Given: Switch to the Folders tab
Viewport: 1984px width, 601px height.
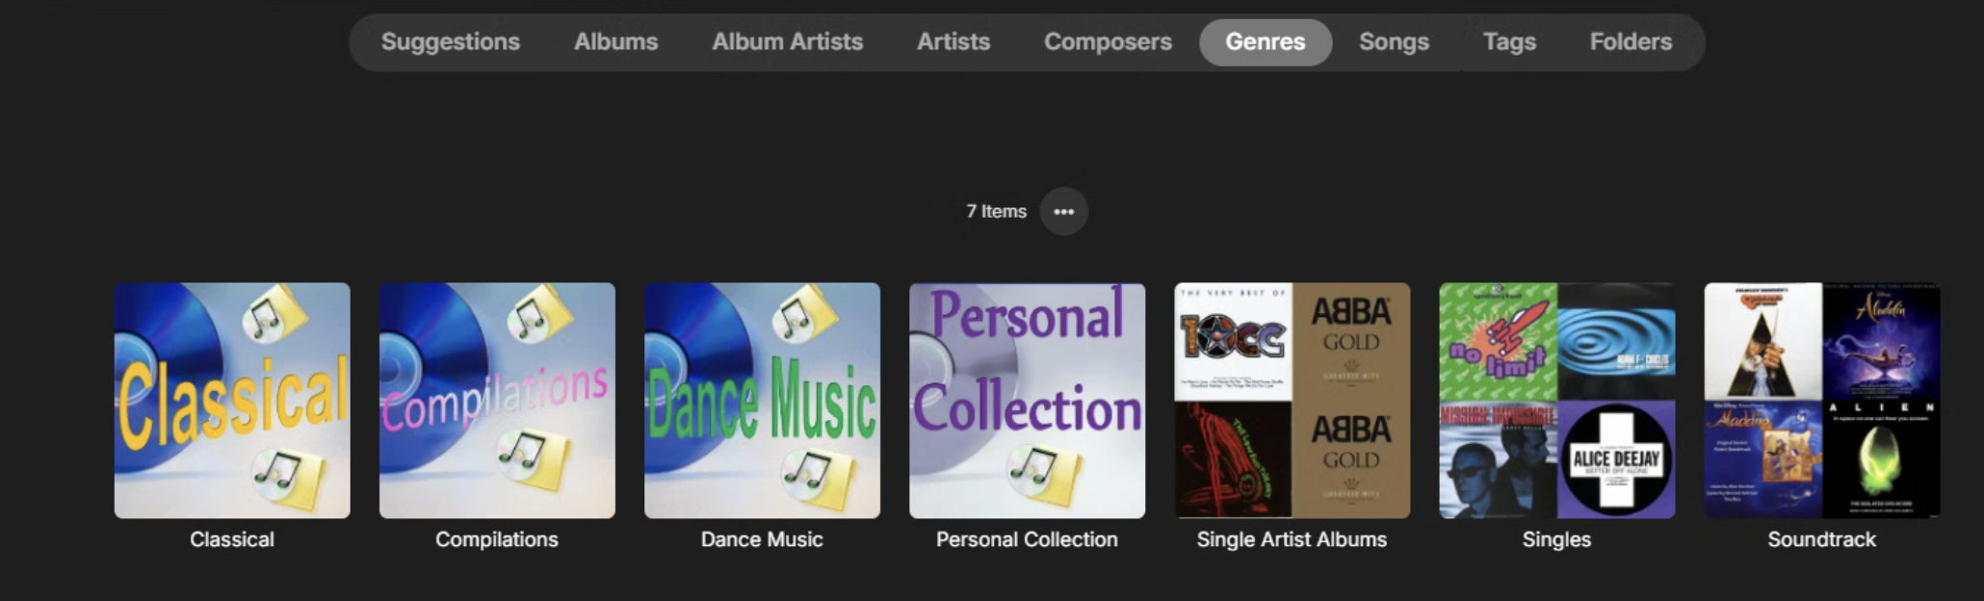Looking at the screenshot, I should 1630,41.
